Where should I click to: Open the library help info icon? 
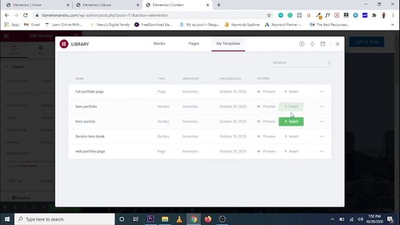301,44
